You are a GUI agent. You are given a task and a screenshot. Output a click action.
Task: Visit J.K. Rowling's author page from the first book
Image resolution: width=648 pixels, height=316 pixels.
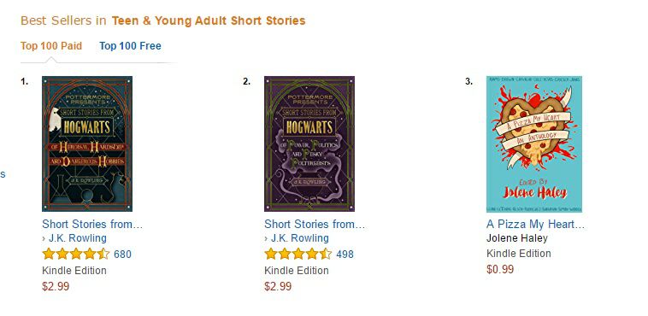(78, 238)
